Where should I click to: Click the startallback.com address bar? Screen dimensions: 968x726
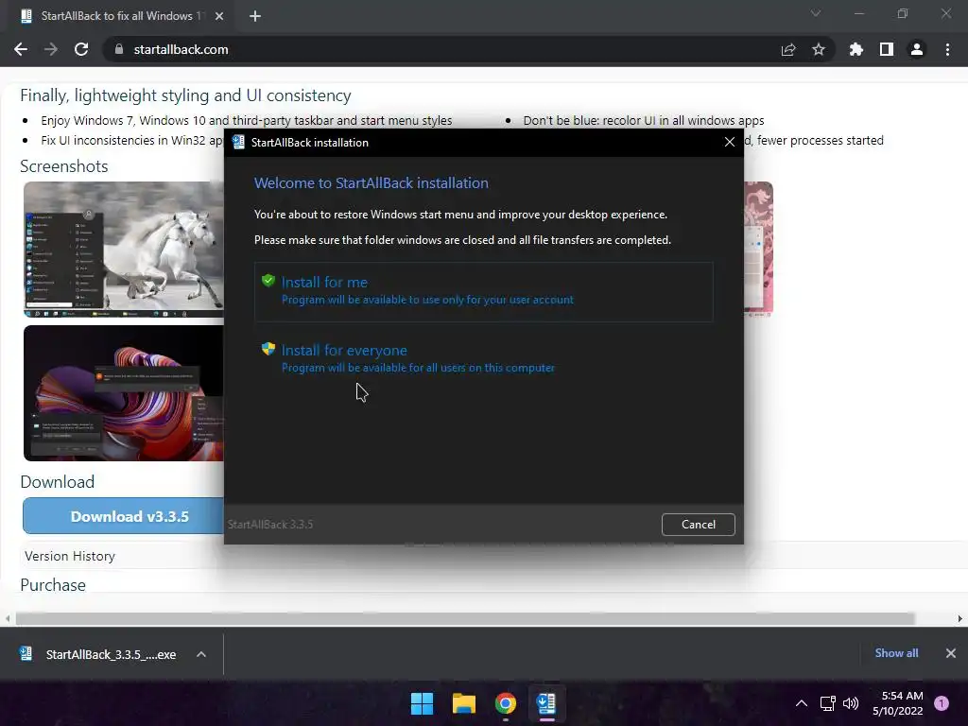469,49
